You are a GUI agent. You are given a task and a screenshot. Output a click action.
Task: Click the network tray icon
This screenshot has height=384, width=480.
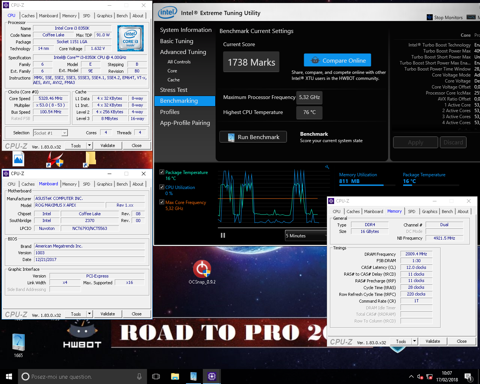[429, 376]
